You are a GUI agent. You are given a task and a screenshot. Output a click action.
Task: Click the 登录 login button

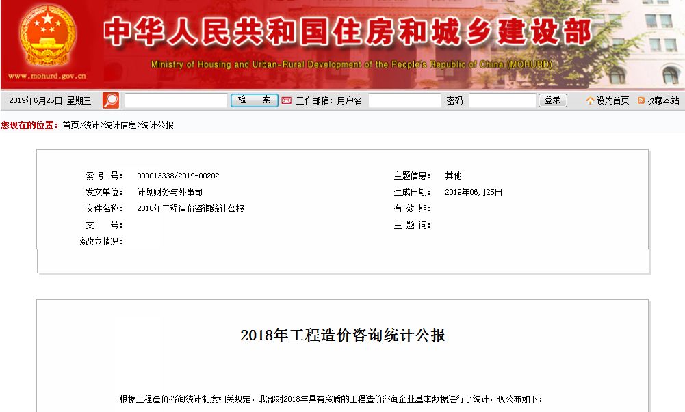coord(553,100)
